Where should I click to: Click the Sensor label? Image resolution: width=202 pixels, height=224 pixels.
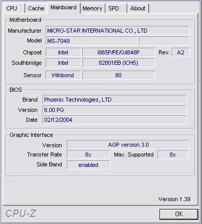pos(33,75)
